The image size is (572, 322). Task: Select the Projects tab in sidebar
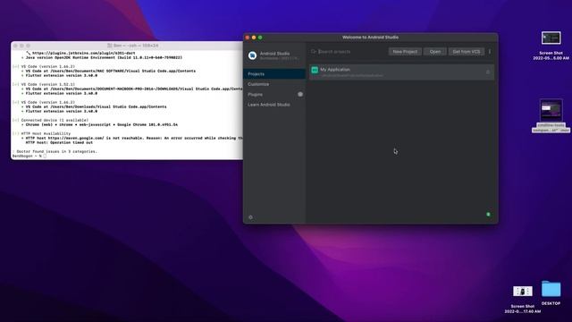click(x=274, y=74)
